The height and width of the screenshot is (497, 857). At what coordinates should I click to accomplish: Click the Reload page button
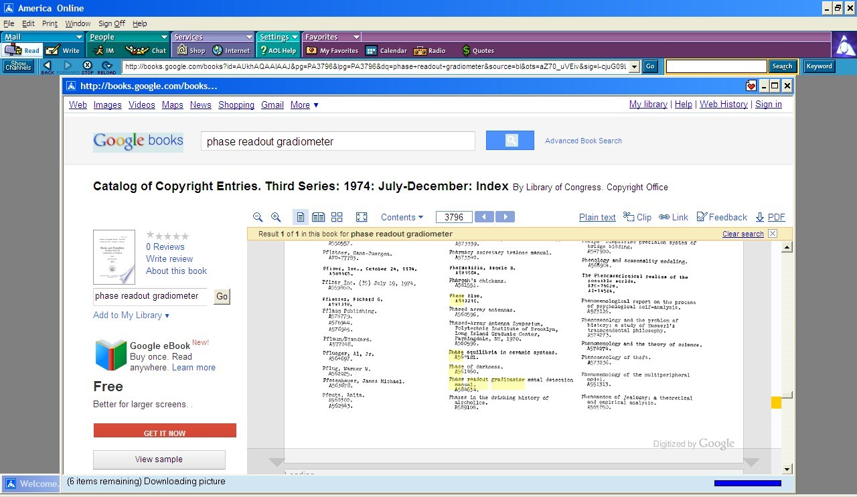point(106,67)
